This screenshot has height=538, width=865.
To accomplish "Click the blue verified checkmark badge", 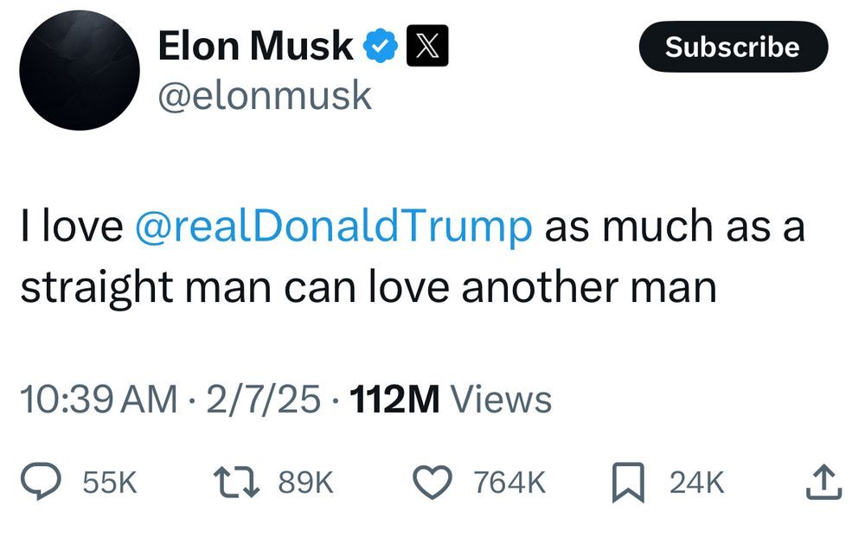I will pos(380,46).
